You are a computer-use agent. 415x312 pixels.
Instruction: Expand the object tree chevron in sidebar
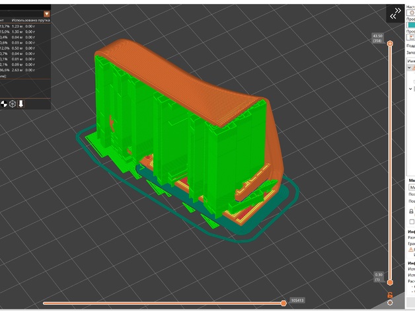pos(410,88)
